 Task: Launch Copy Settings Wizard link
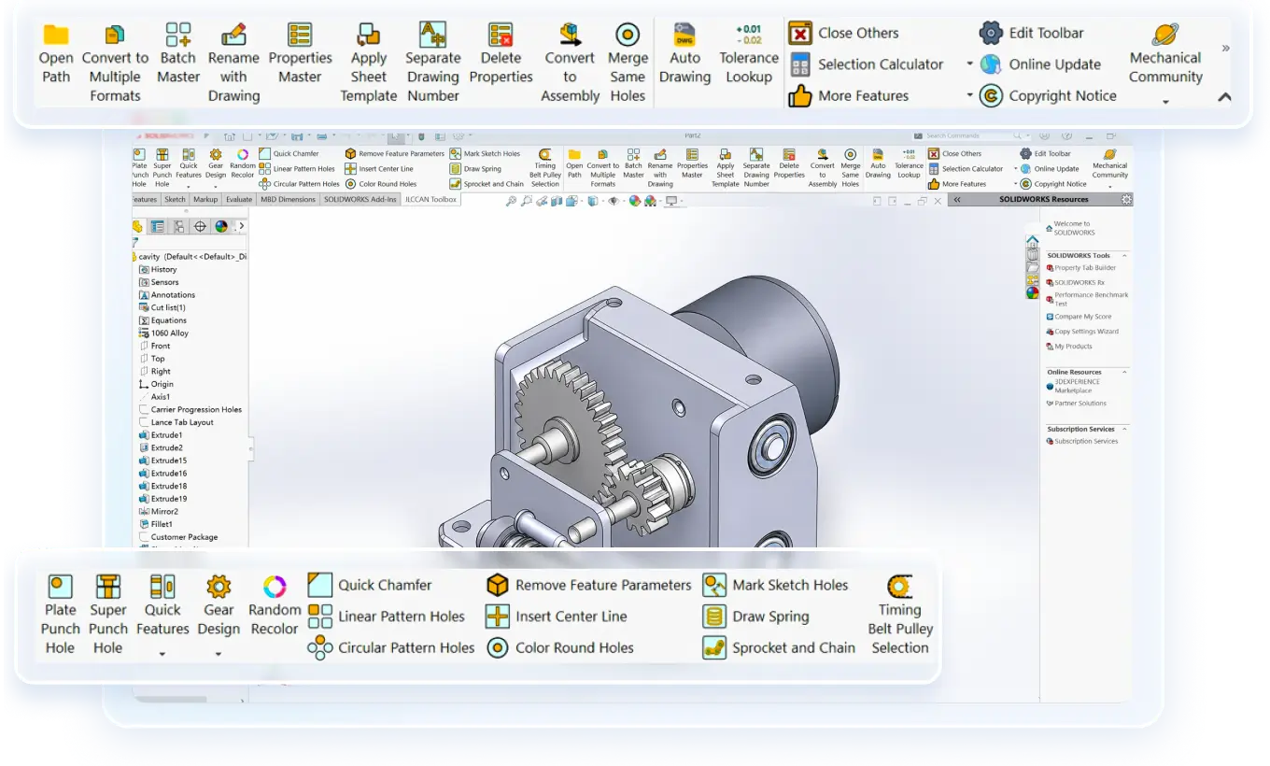pos(1086,332)
